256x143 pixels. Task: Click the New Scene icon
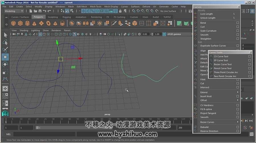click(31, 11)
